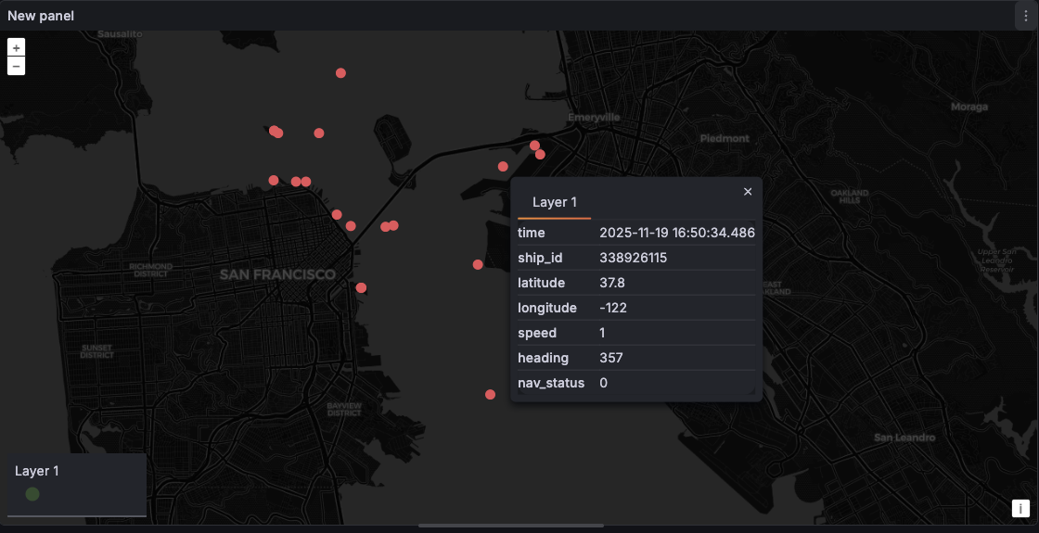Click the latitude value 37.8
The height and width of the screenshot is (533, 1039).
click(x=611, y=283)
